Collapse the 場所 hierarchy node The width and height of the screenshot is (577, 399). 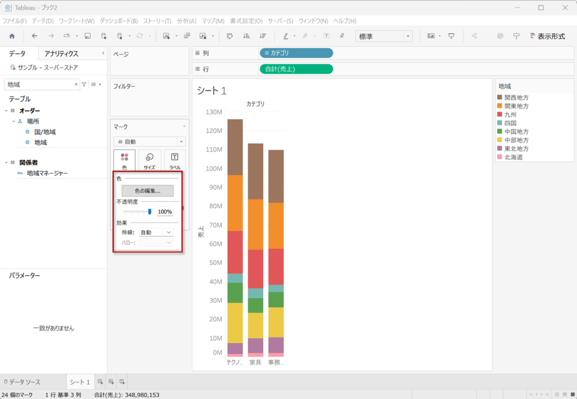point(14,121)
